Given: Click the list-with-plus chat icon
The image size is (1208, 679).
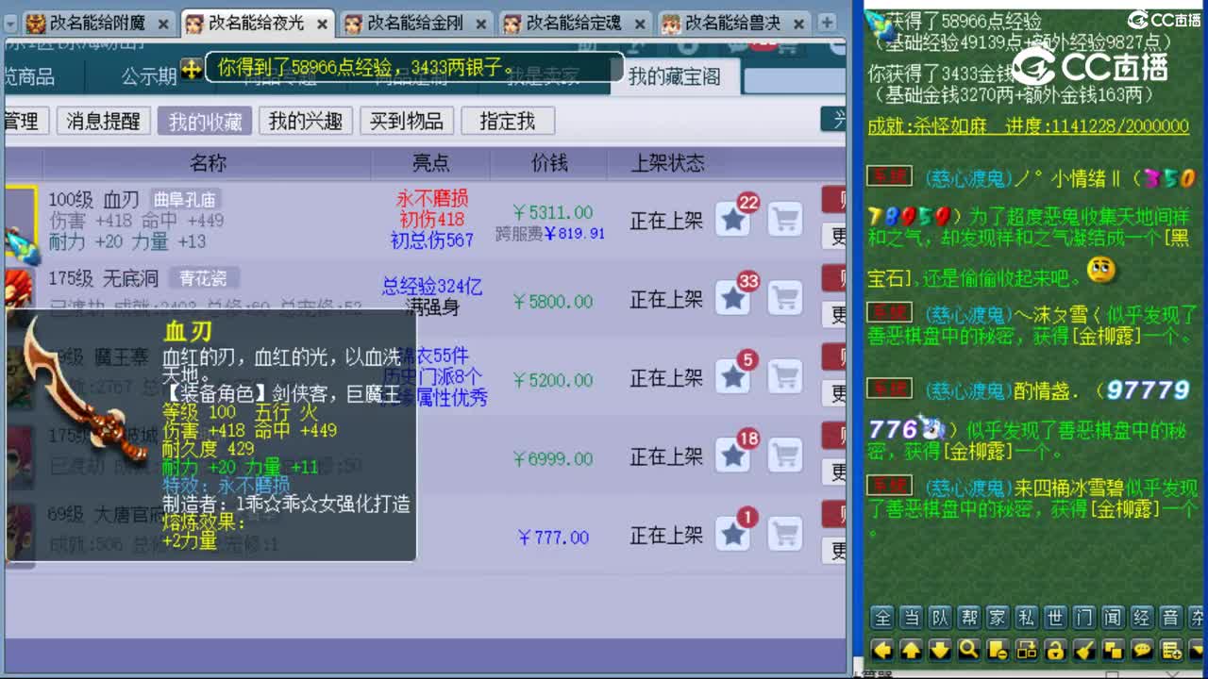Looking at the screenshot, I should [1171, 649].
